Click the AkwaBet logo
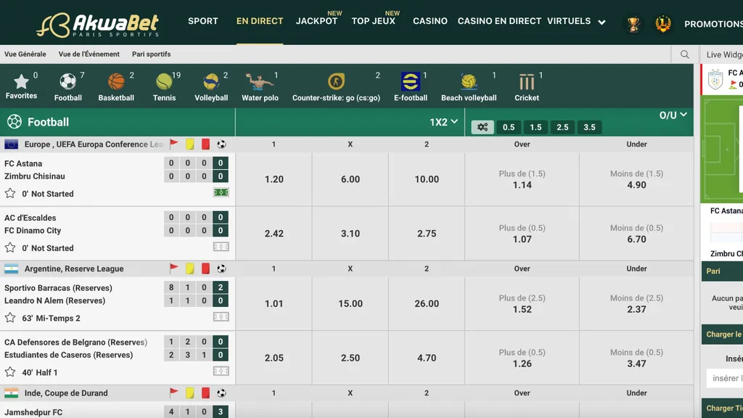The height and width of the screenshot is (418, 743). click(x=98, y=25)
